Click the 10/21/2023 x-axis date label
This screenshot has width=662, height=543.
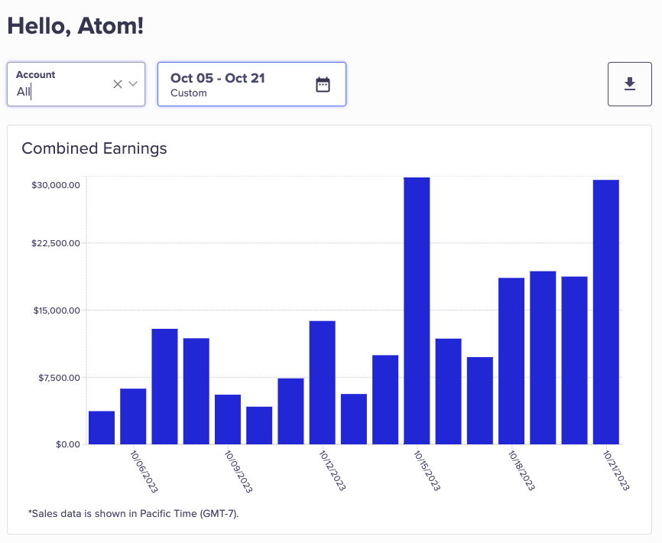coord(616,470)
